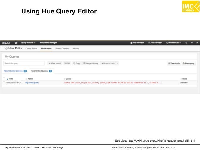
Task: Sort by the Time column
Action: point(10,79)
